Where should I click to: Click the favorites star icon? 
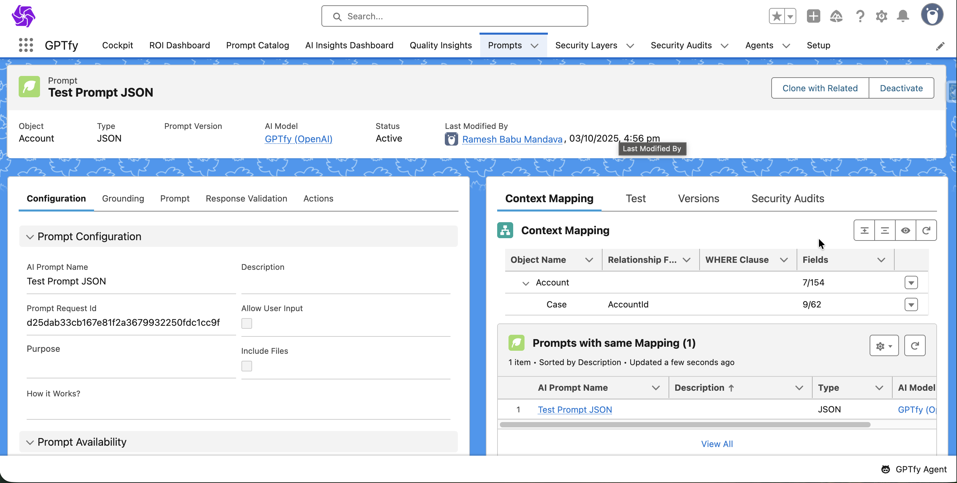777,16
